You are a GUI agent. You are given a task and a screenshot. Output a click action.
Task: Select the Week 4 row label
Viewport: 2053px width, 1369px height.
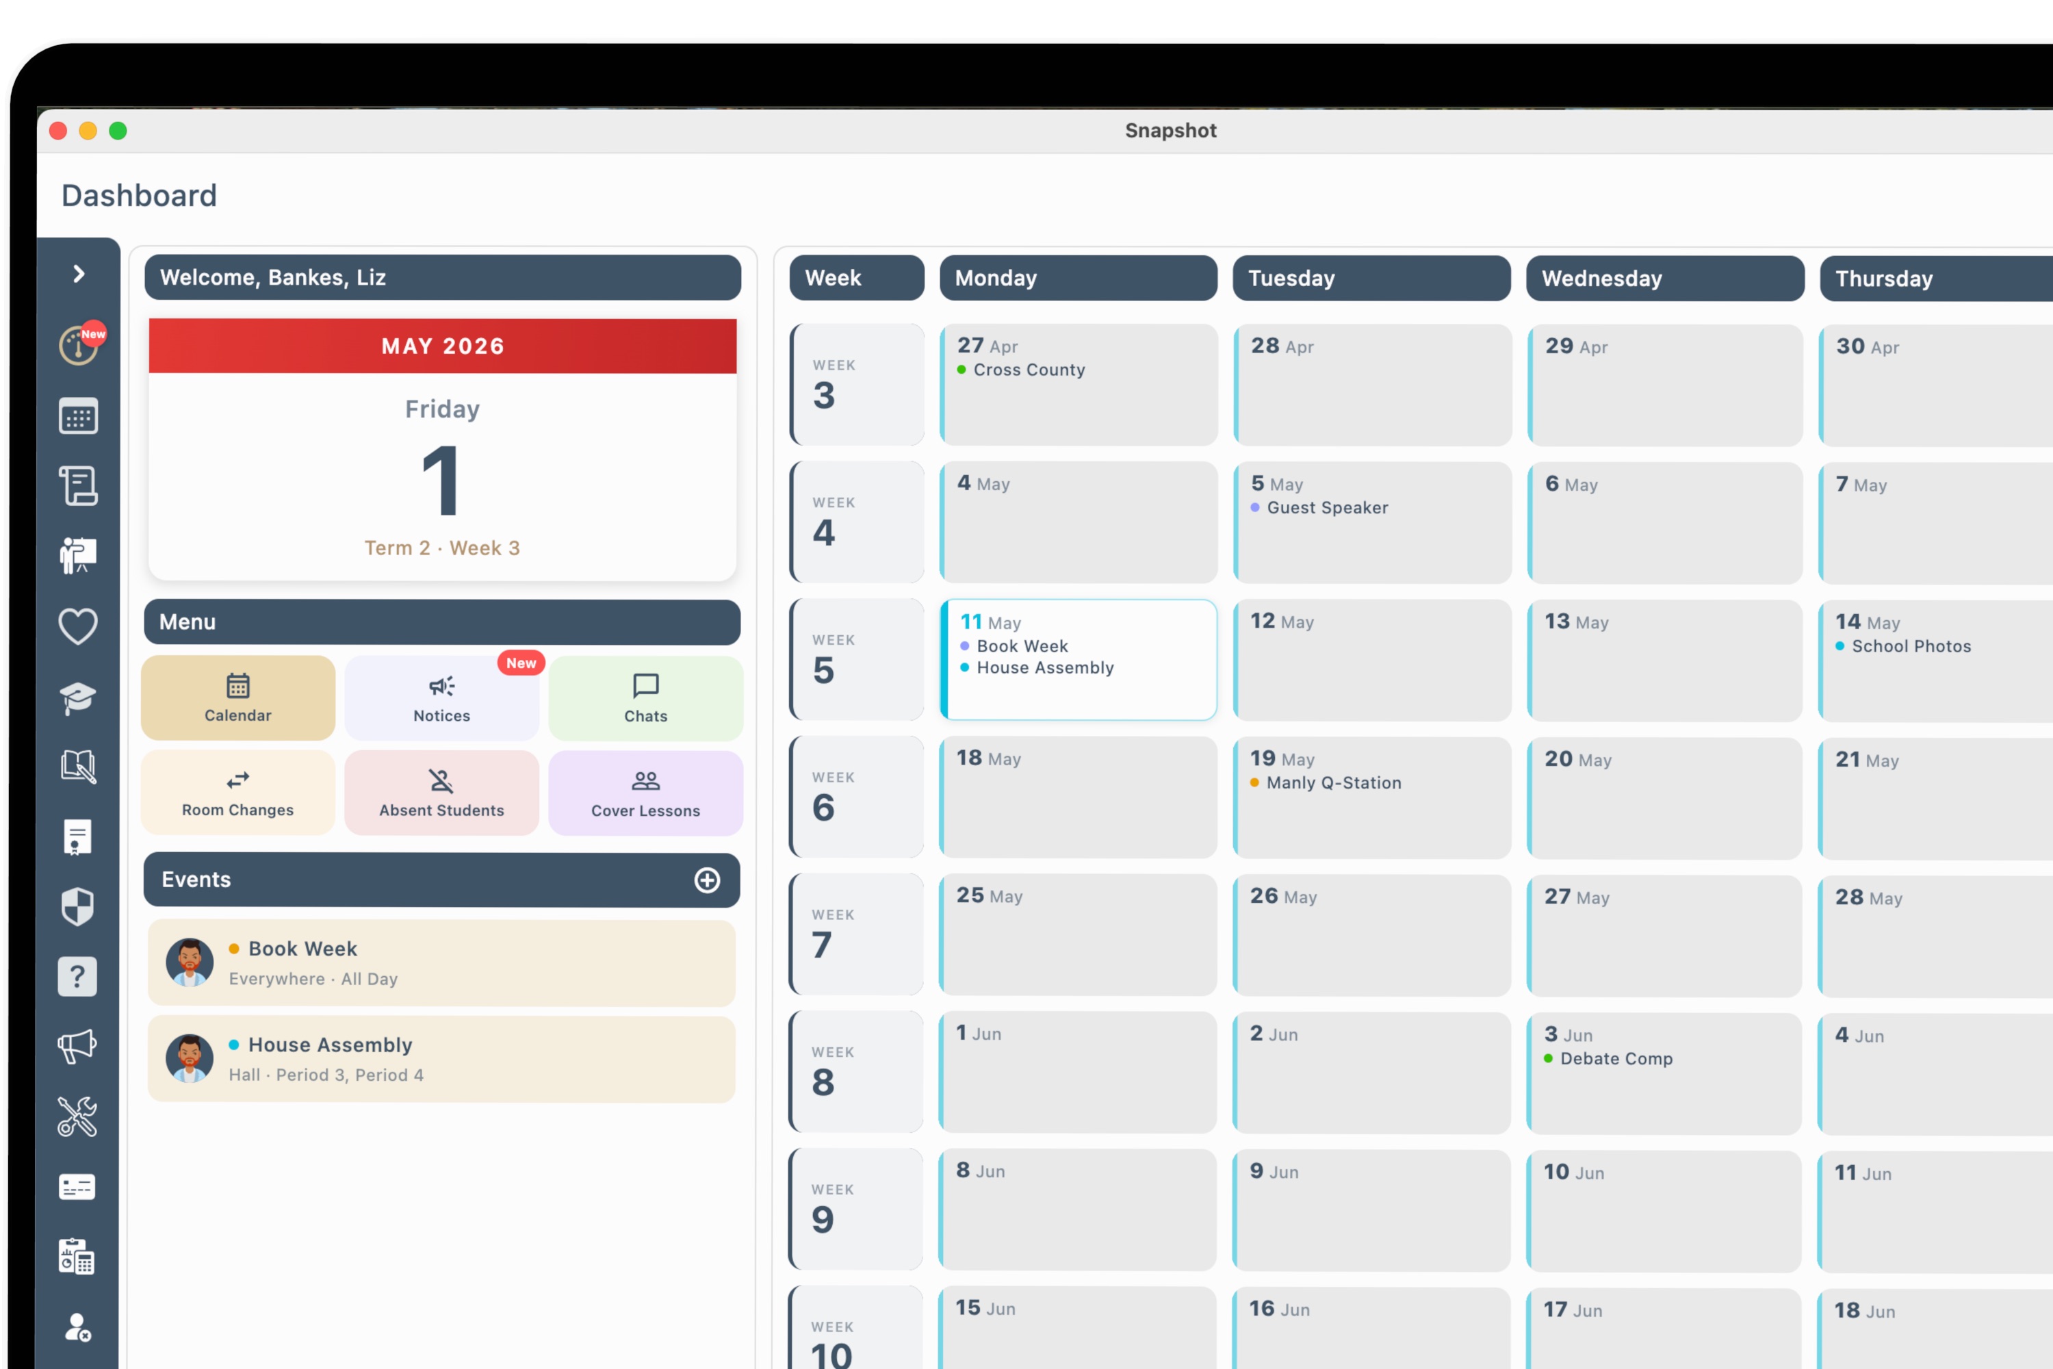click(856, 522)
